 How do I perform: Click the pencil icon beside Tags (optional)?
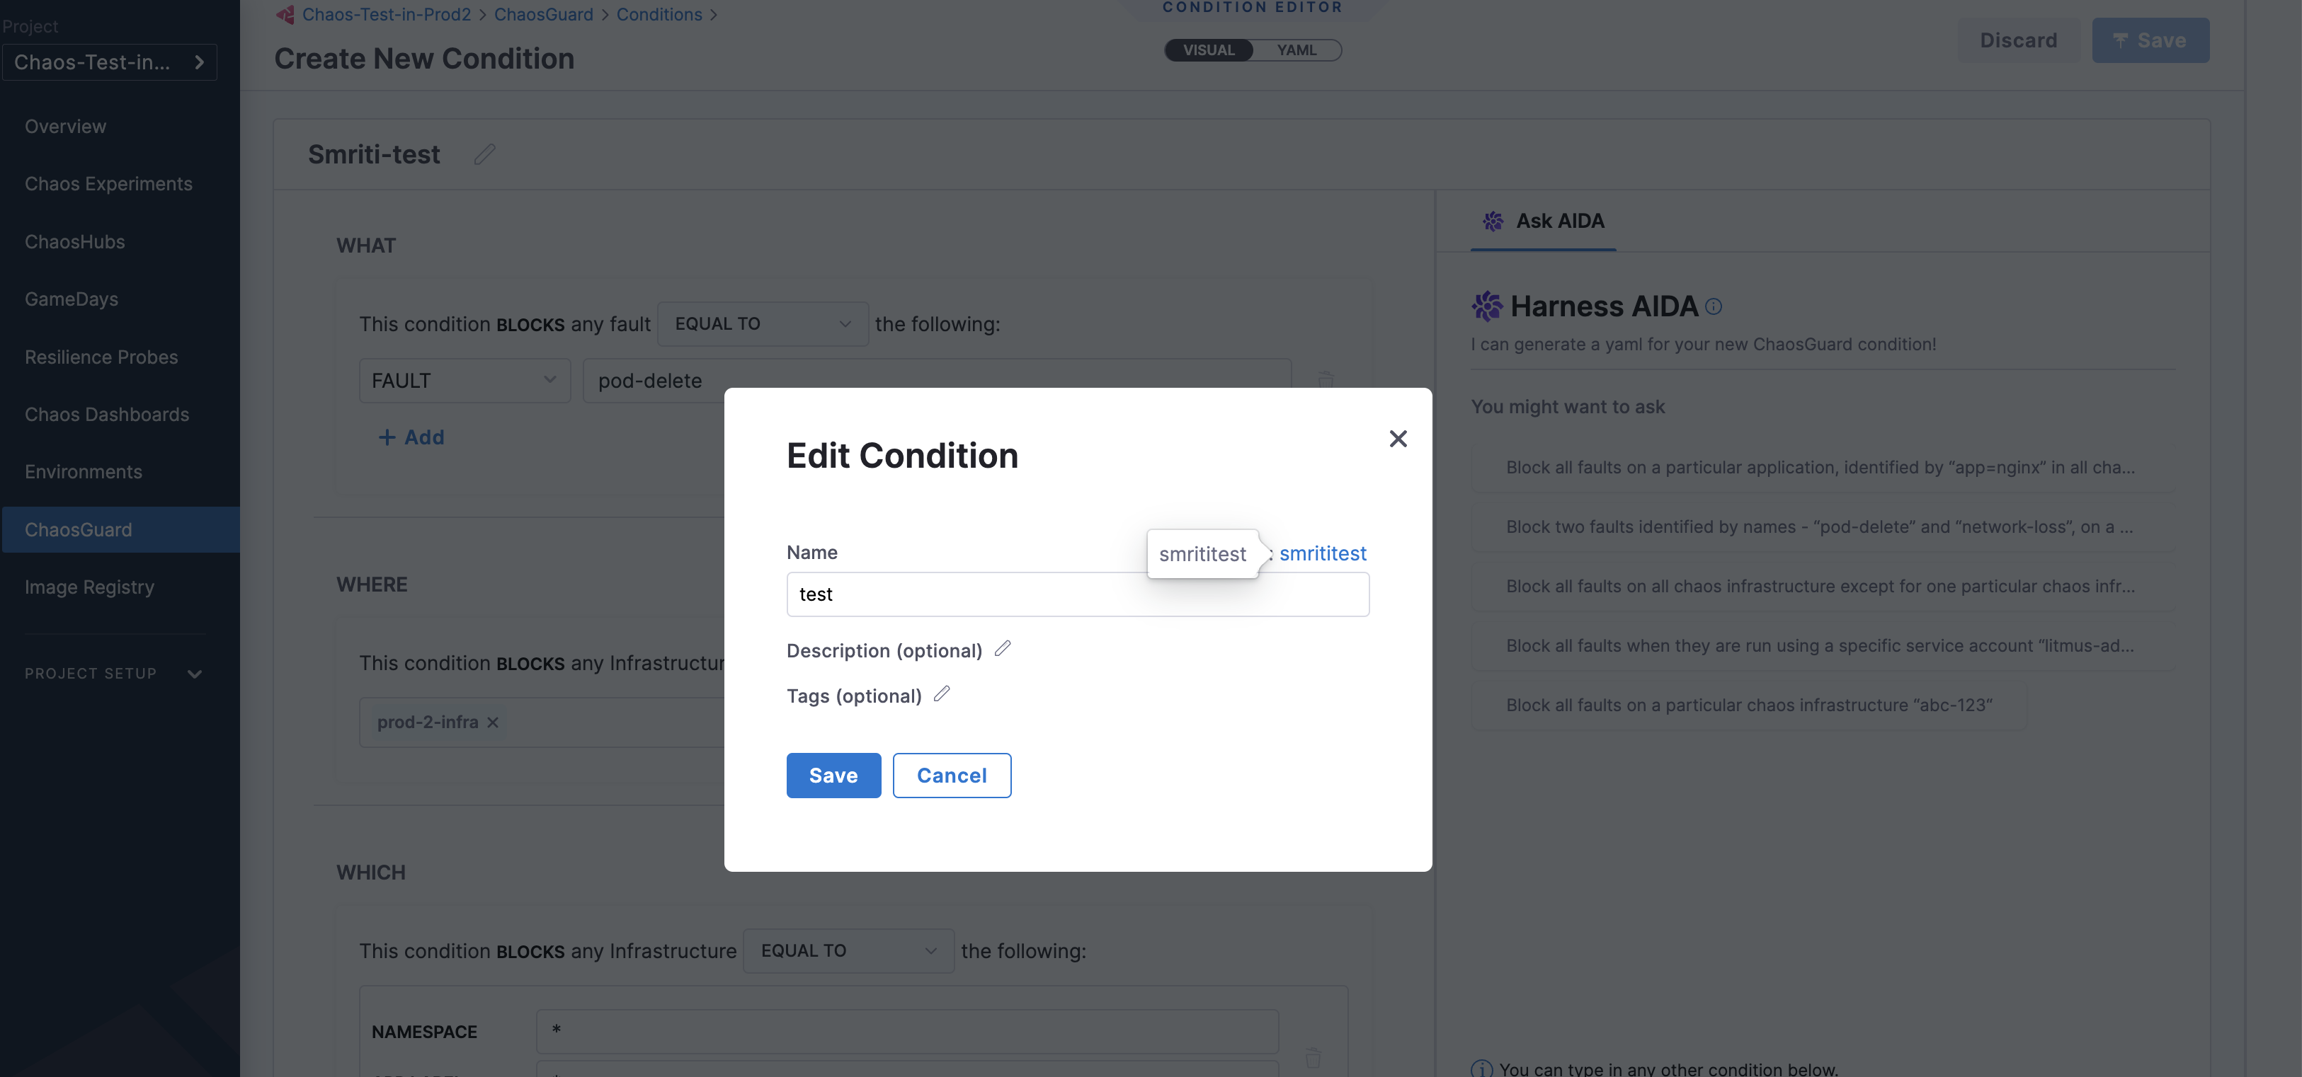(x=942, y=693)
